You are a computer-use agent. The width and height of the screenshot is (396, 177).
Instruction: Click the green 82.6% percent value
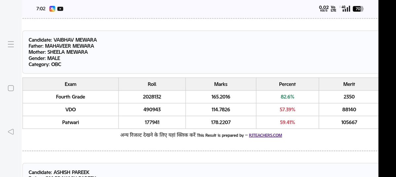(287, 97)
